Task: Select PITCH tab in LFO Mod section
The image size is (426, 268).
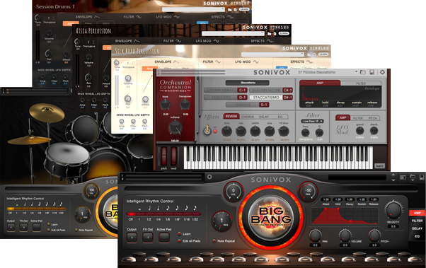Action: pyautogui.click(x=372, y=118)
